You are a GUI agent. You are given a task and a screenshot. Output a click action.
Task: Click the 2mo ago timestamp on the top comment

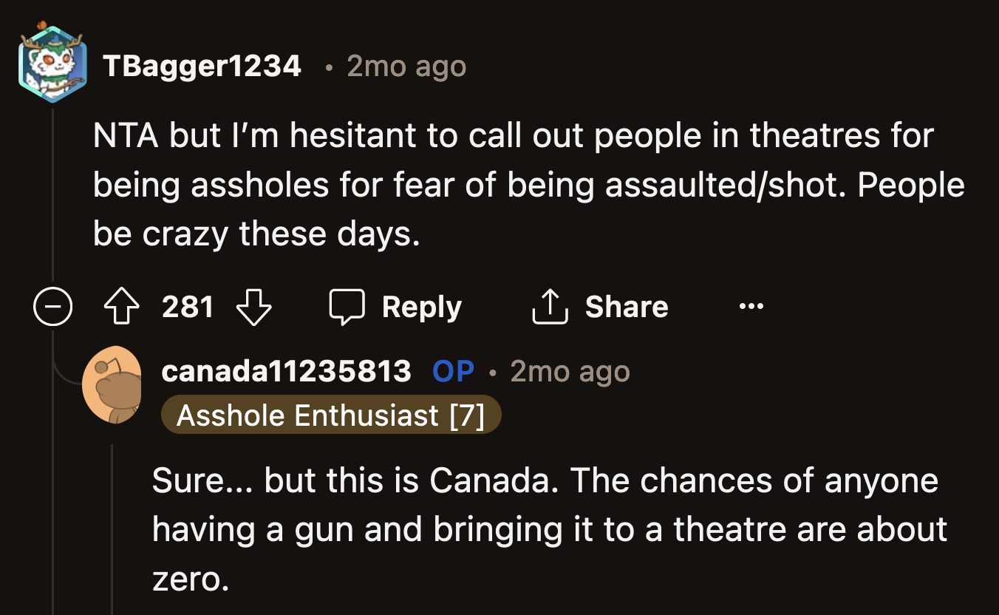tap(406, 66)
